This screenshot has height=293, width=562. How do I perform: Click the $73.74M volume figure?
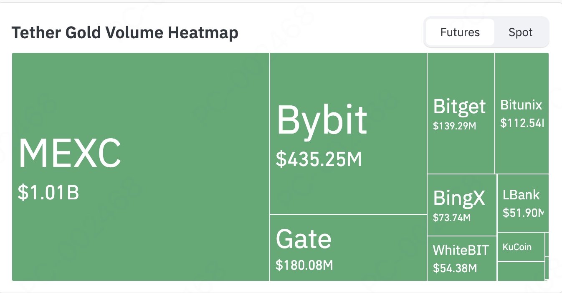tap(452, 217)
